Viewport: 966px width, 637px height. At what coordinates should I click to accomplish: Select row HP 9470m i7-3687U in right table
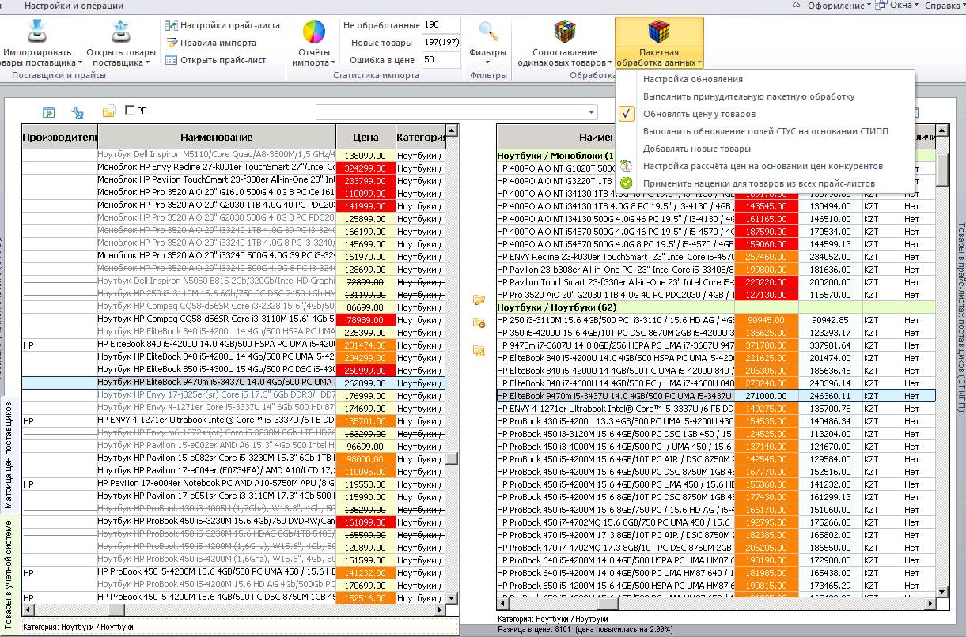tap(715, 345)
